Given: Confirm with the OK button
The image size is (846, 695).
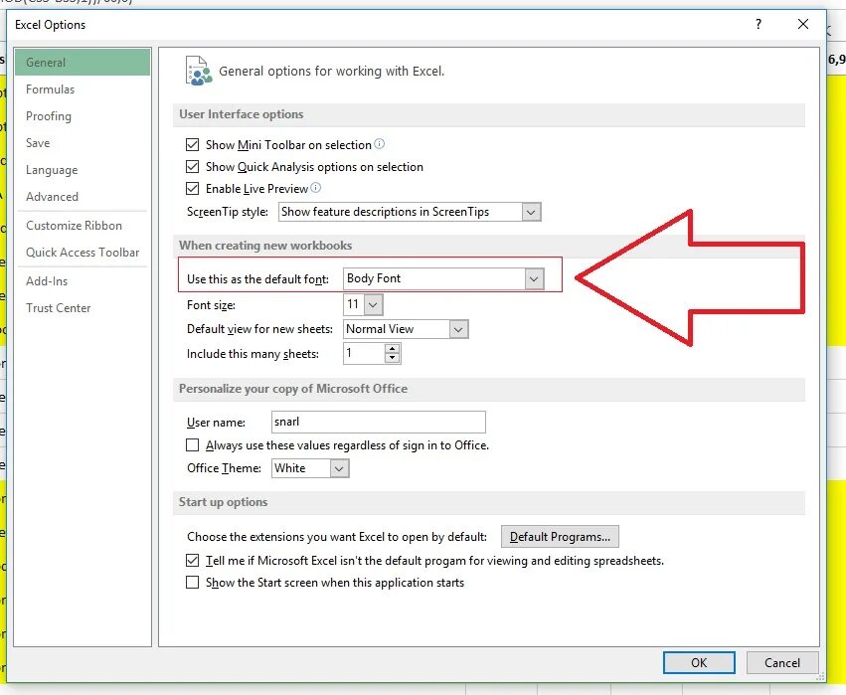Looking at the screenshot, I should point(699,662).
